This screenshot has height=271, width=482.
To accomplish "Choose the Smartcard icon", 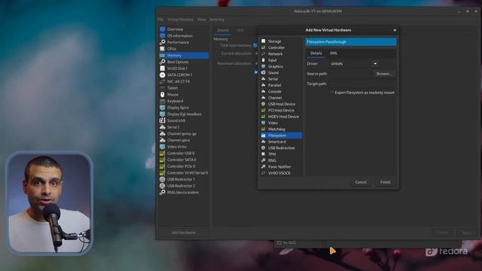I will [x=264, y=142].
